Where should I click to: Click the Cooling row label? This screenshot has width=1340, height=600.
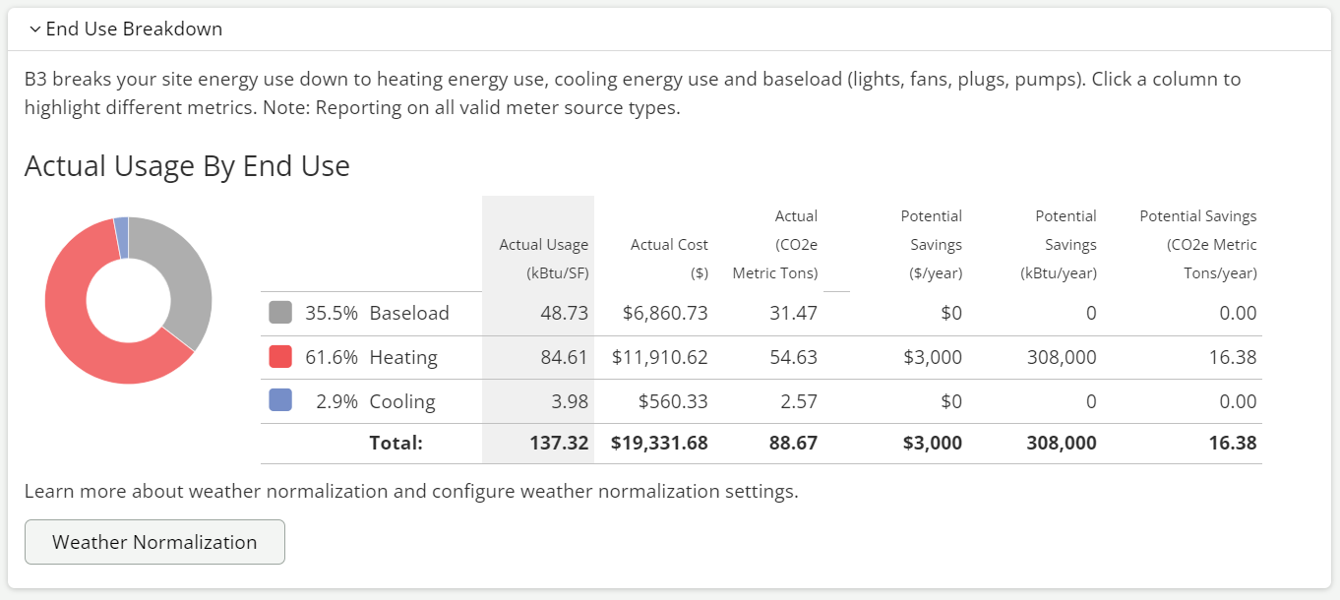click(402, 401)
